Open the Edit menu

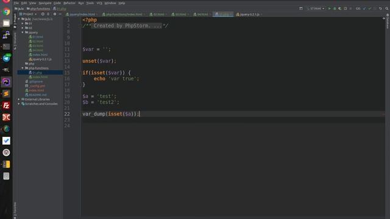(24, 3)
